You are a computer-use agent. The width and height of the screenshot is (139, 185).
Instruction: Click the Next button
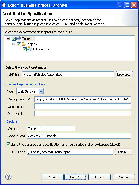tap(75, 177)
